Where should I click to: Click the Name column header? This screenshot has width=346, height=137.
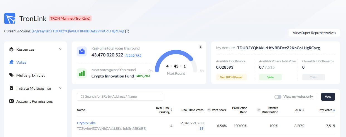coord(81,110)
